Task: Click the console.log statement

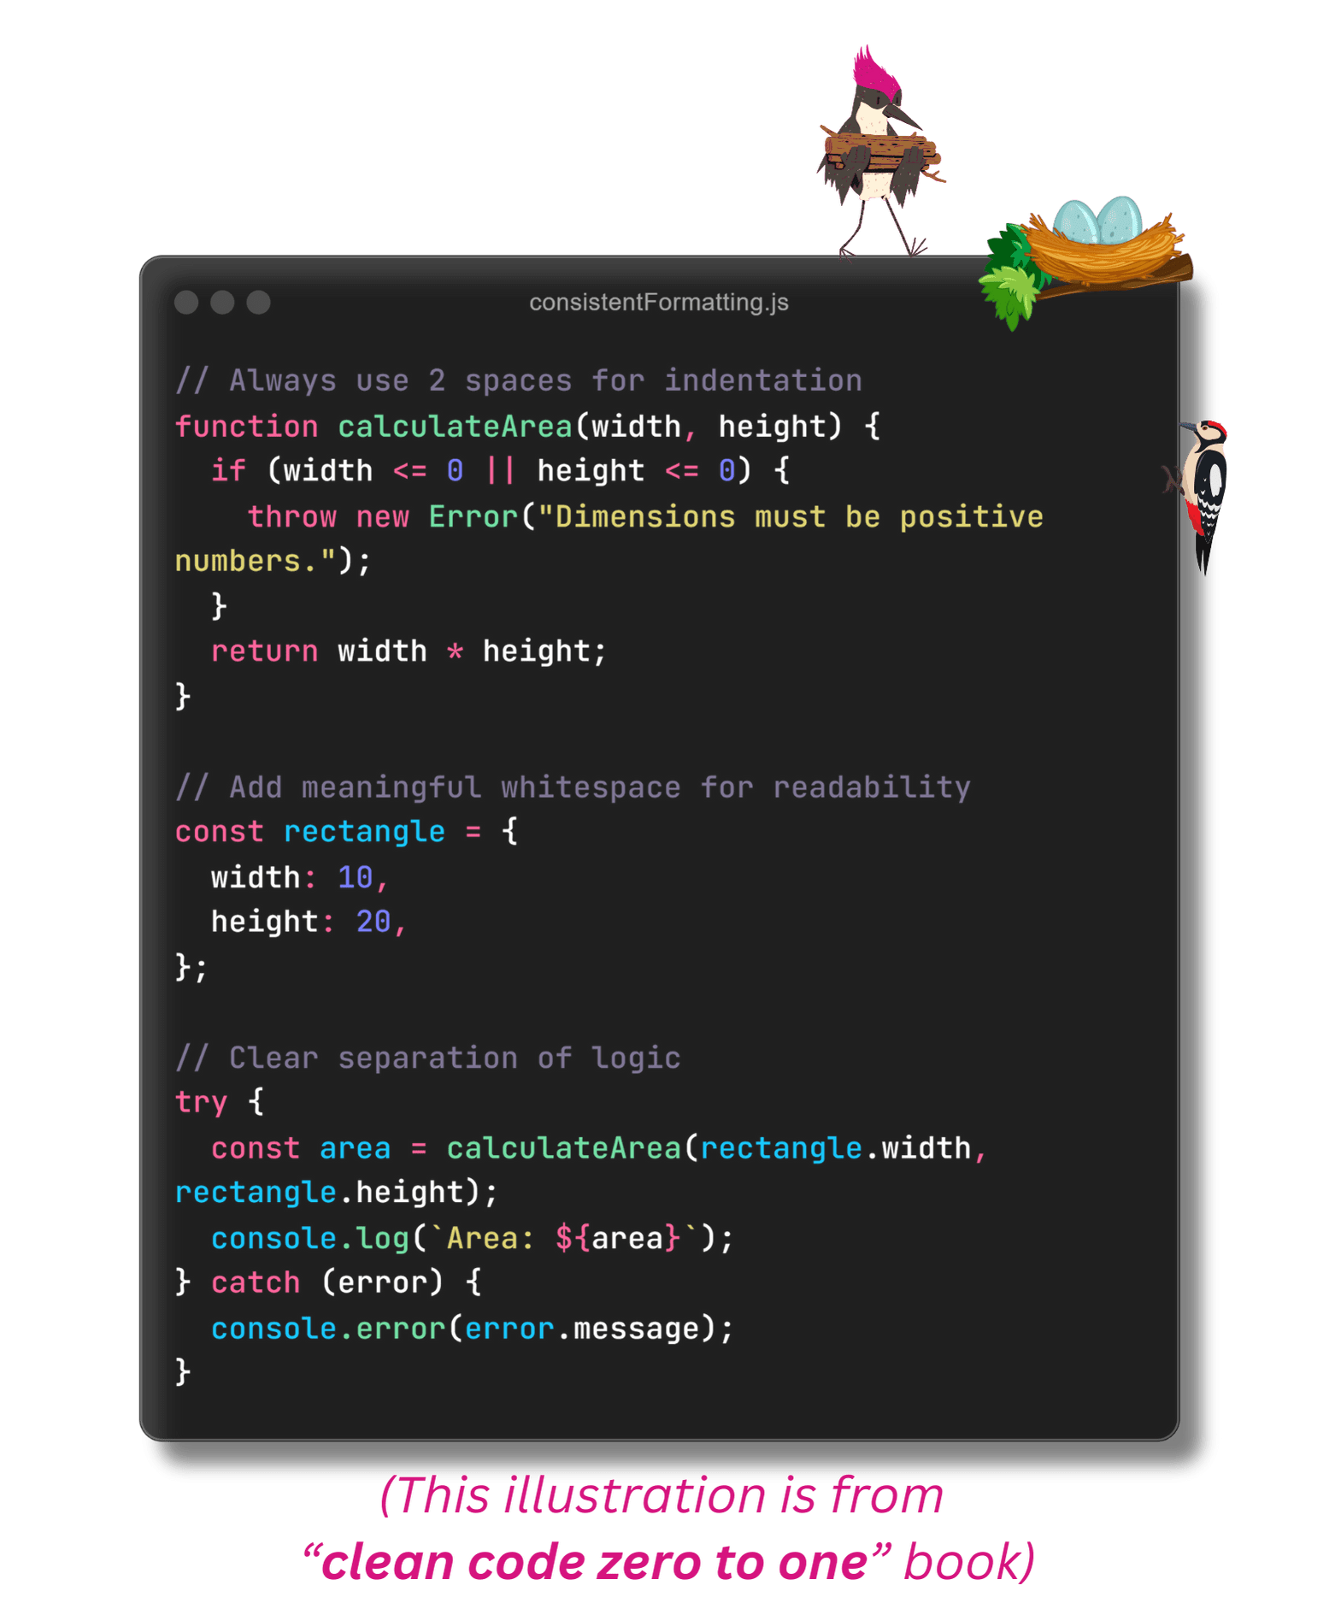Action: point(473,1238)
